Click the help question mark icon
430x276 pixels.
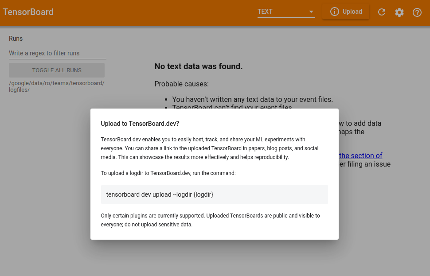tap(417, 12)
